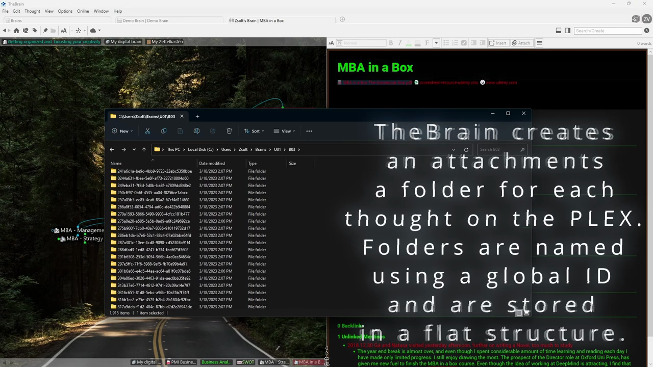Click the cloud sync icon in TheBrain toolbar
This screenshot has width=653, height=367.
pos(93,31)
